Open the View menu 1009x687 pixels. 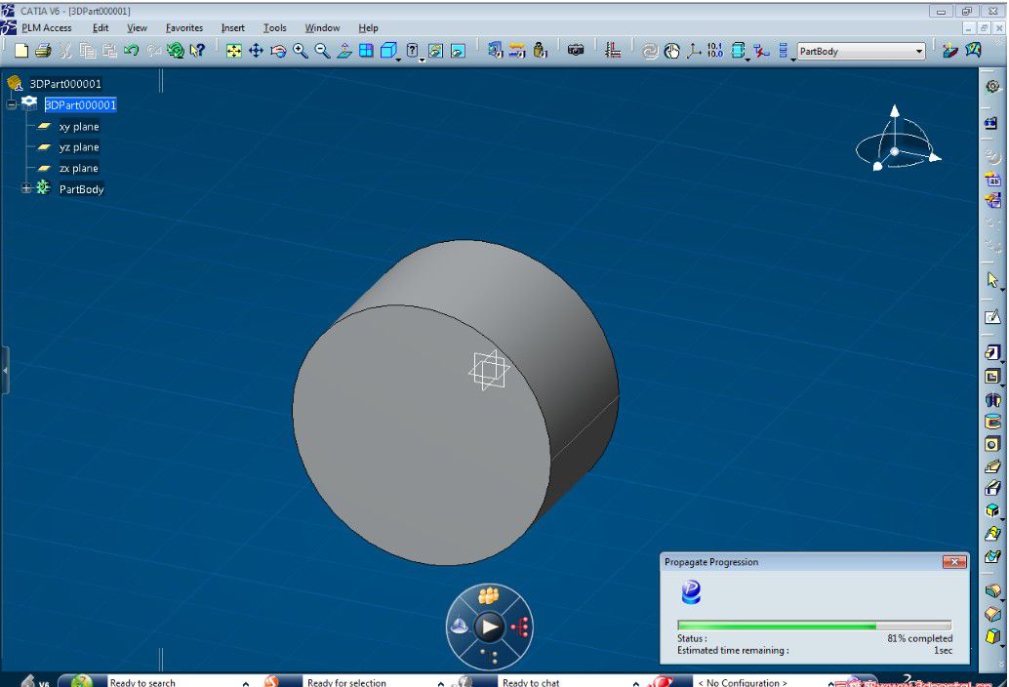137,27
